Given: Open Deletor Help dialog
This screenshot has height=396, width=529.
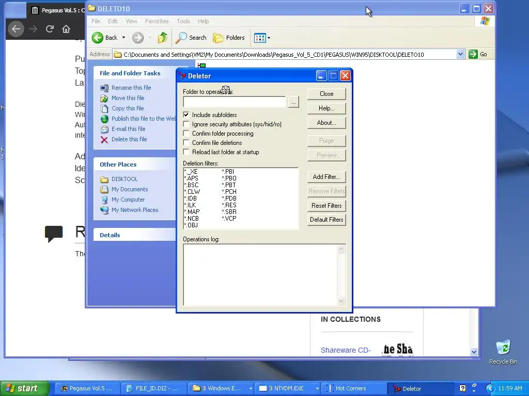Looking at the screenshot, I should [326, 108].
